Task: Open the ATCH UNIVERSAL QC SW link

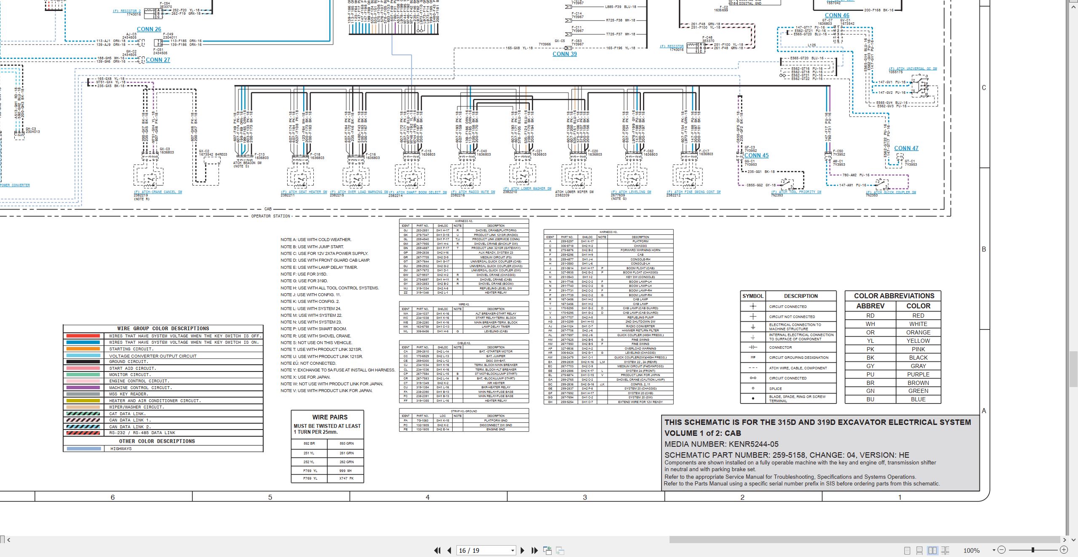Action: pyautogui.click(x=913, y=69)
